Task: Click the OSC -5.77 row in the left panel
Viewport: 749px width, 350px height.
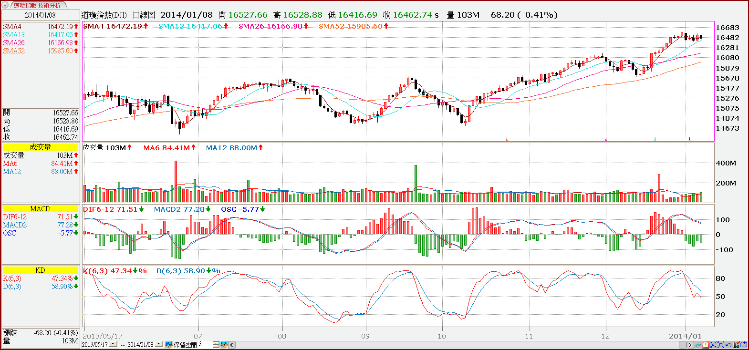Action: click(41, 233)
